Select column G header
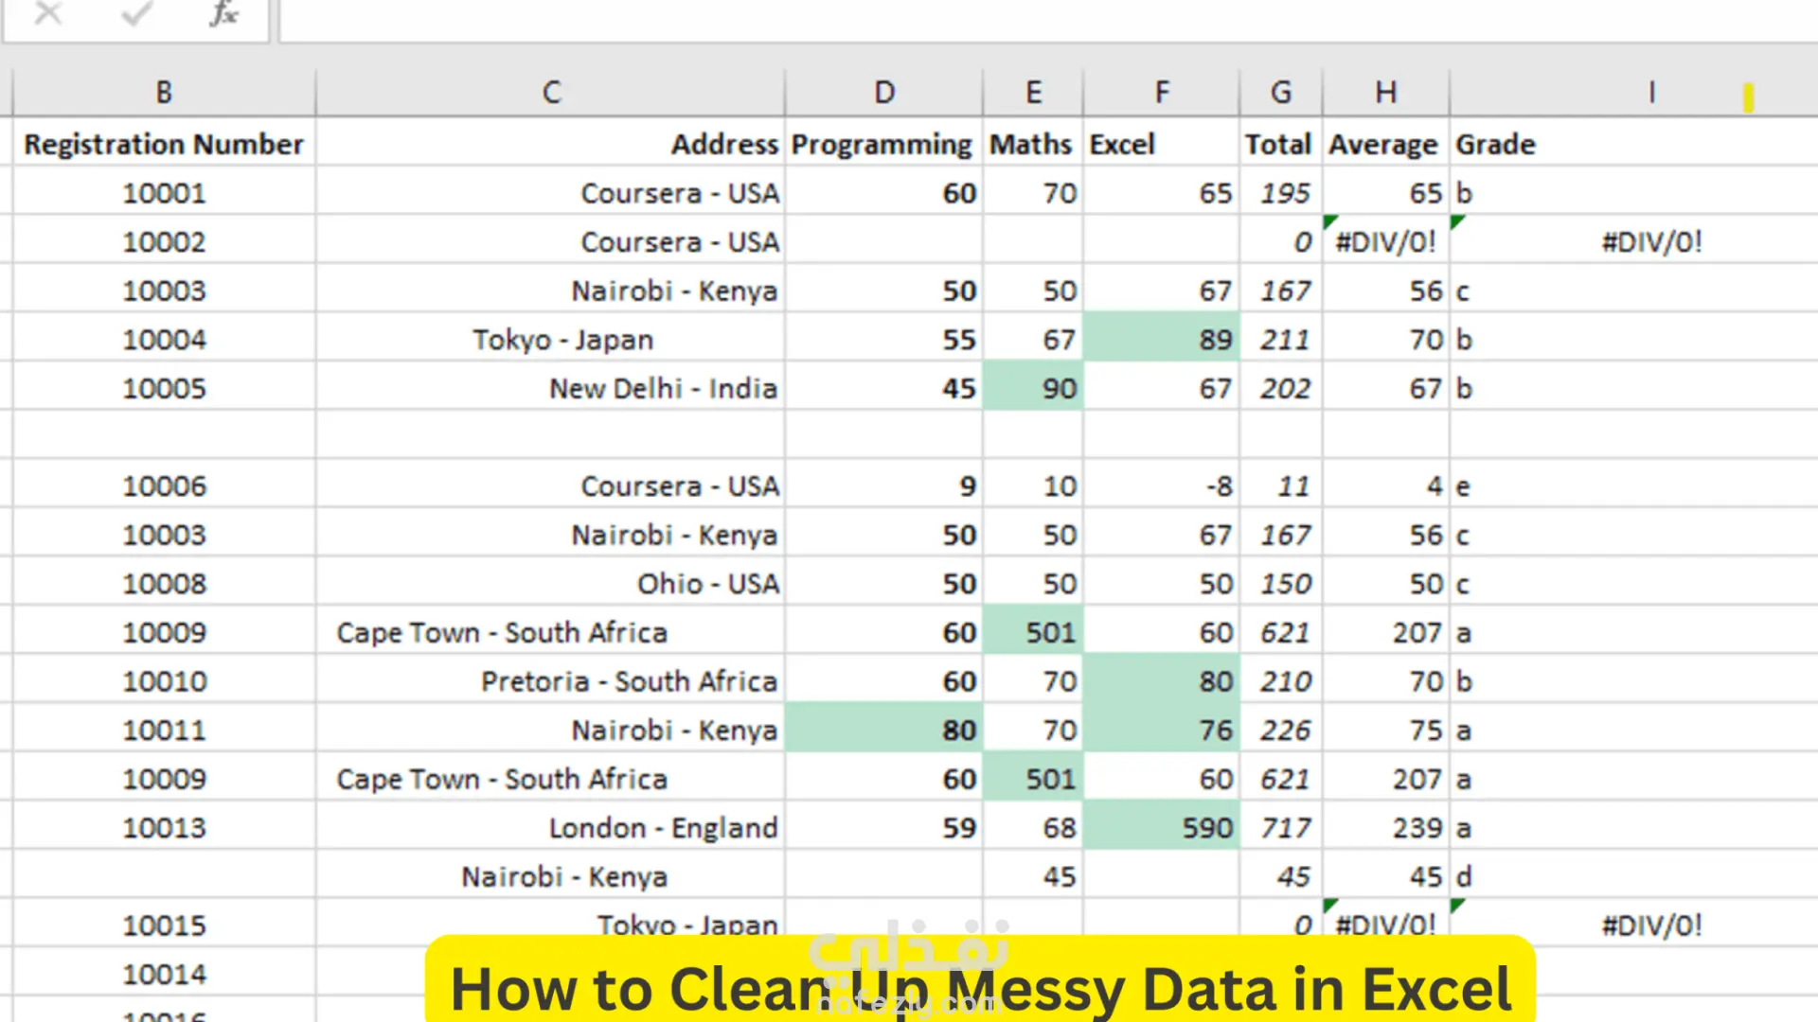This screenshot has width=1818, height=1022. [1281, 93]
